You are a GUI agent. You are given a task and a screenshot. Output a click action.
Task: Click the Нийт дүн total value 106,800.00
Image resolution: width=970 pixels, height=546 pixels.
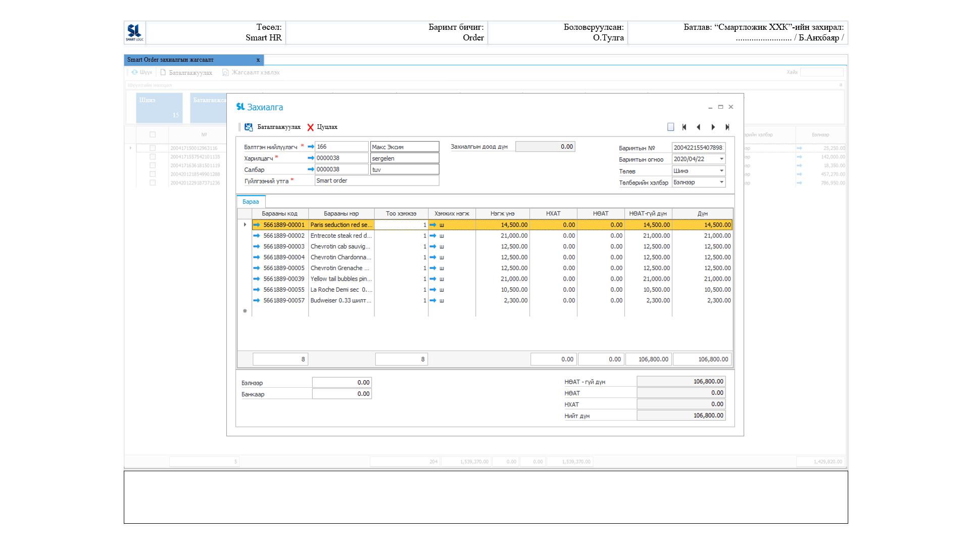[x=681, y=416]
